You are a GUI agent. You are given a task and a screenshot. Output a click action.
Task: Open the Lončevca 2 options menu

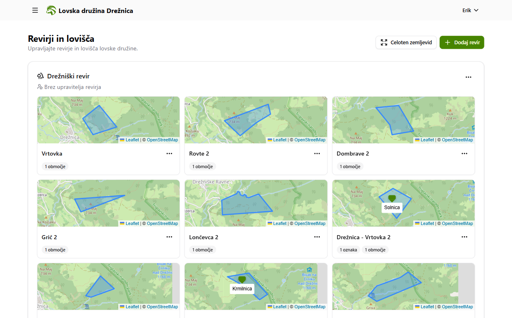click(x=317, y=237)
